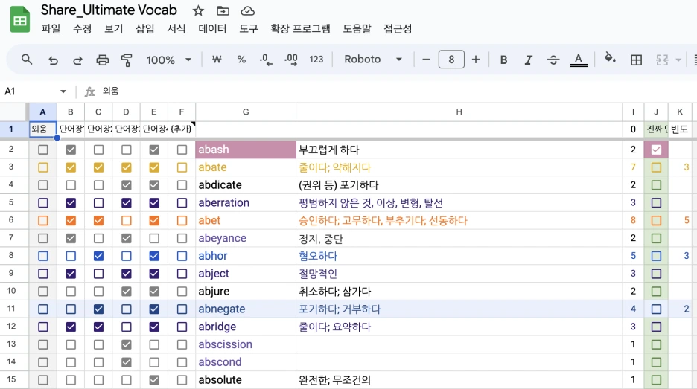697x389 pixels.
Task: Increase font size with plus button
Action: click(x=476, y=59)
